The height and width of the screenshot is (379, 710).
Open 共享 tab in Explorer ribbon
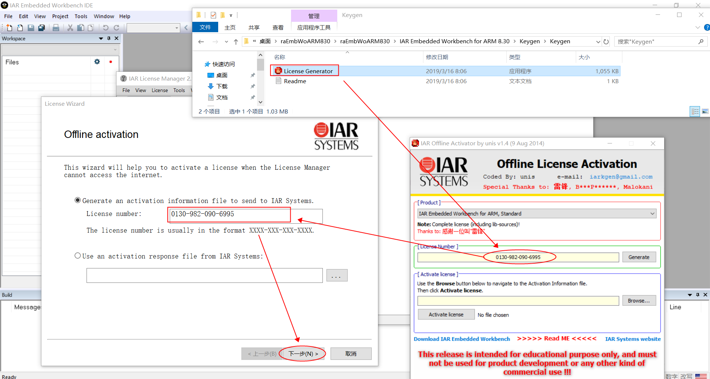pos(254,27)
